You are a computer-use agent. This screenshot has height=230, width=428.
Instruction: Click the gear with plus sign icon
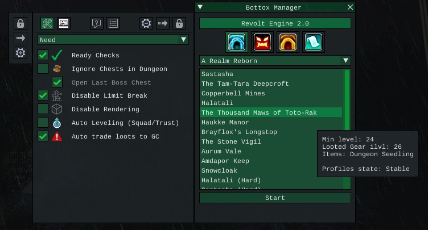click(20, 53)
